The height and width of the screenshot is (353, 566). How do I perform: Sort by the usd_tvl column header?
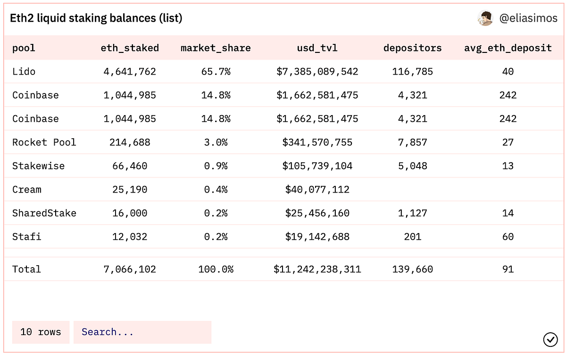coord(317,48)
